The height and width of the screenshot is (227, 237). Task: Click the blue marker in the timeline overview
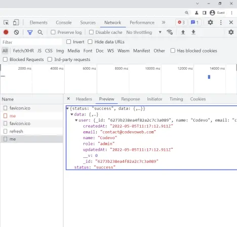point(209,77)
